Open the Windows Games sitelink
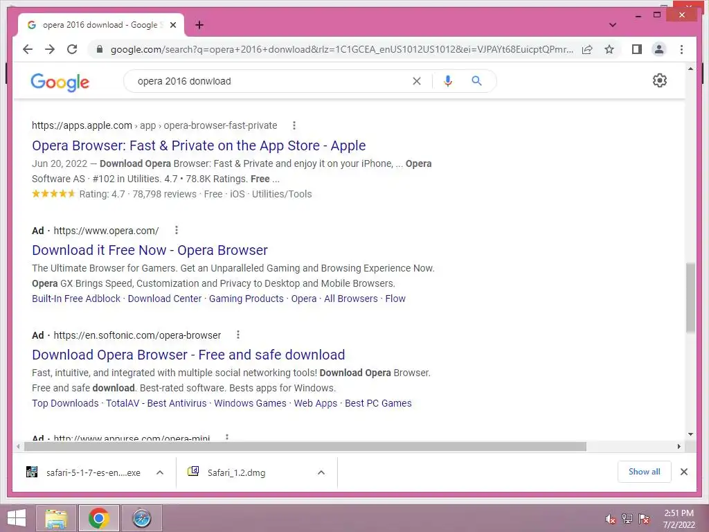Viewport: 709px width, 532px height. pos(250,403)
